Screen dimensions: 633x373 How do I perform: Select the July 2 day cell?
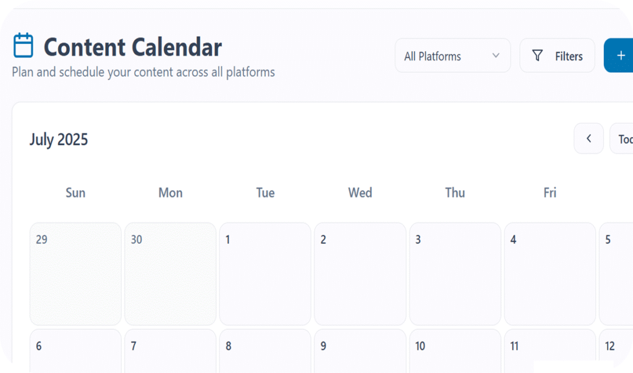[360, 274]
